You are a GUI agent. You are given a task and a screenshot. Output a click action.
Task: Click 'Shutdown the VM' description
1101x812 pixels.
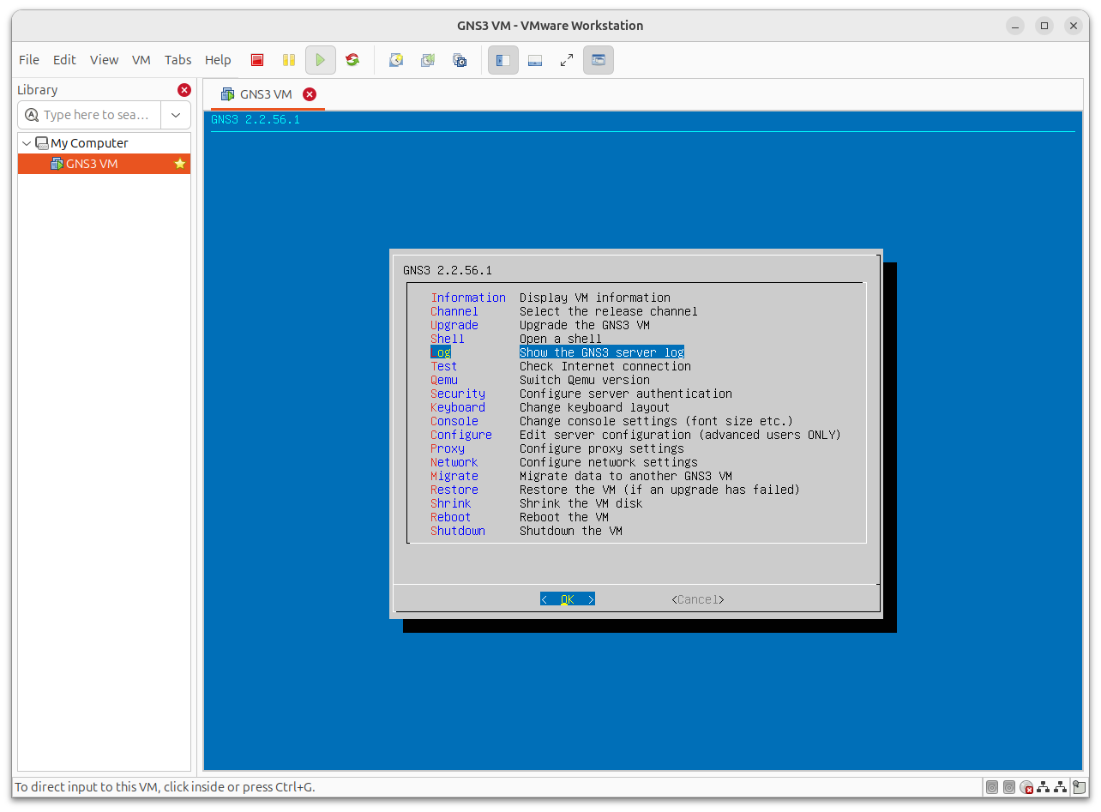click(x=571, y=531)
